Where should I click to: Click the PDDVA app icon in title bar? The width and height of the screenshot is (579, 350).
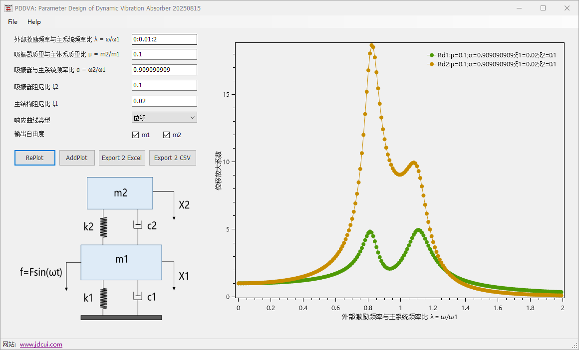8,8
